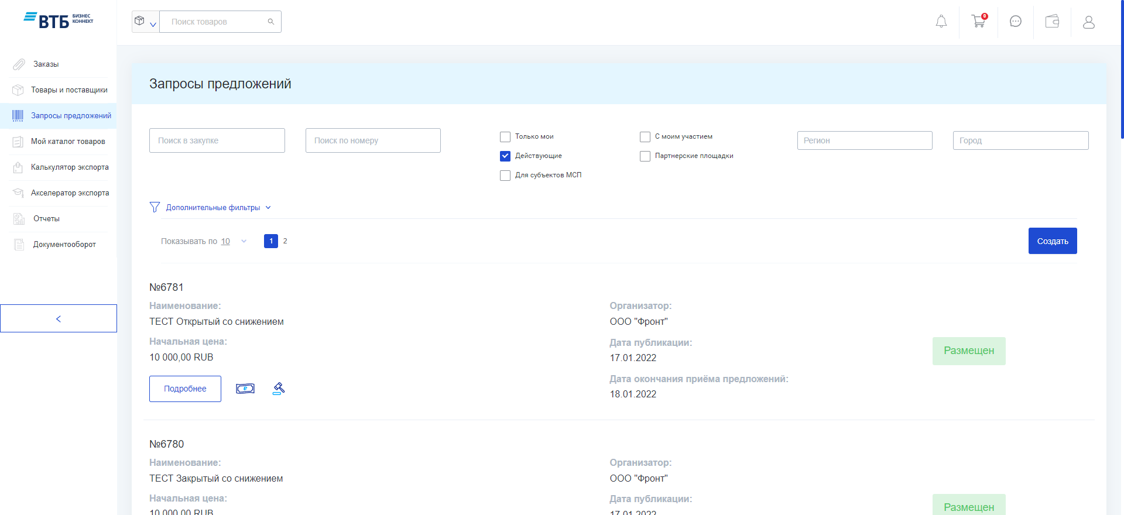Click the Создать button
Screen dimensions: 1124x515
point(1053,241)
